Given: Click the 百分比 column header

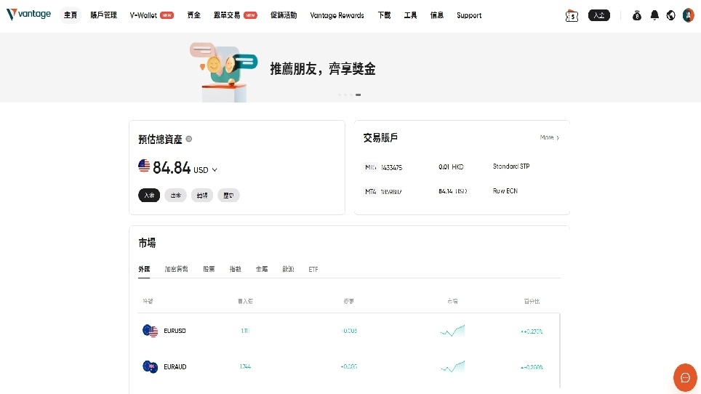Looking at the screenshot, I should pyautogui.click(x=532, y=301).
